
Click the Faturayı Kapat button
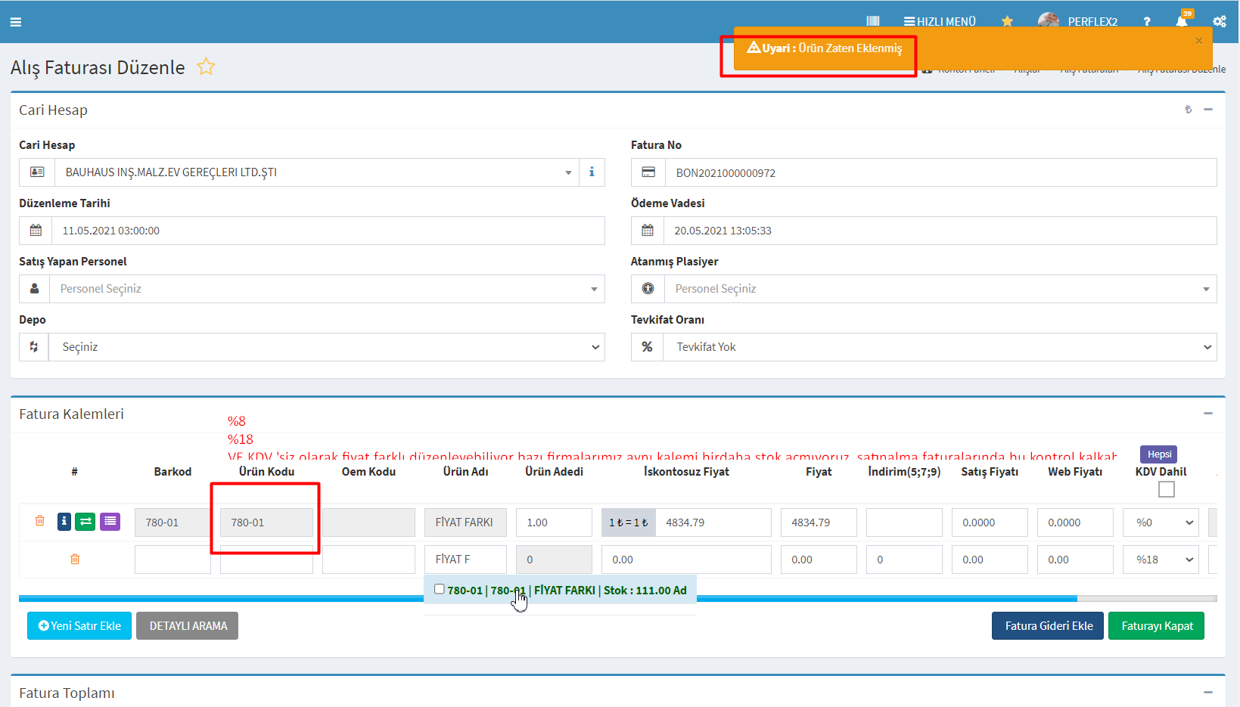click(x=1156, y=625)
